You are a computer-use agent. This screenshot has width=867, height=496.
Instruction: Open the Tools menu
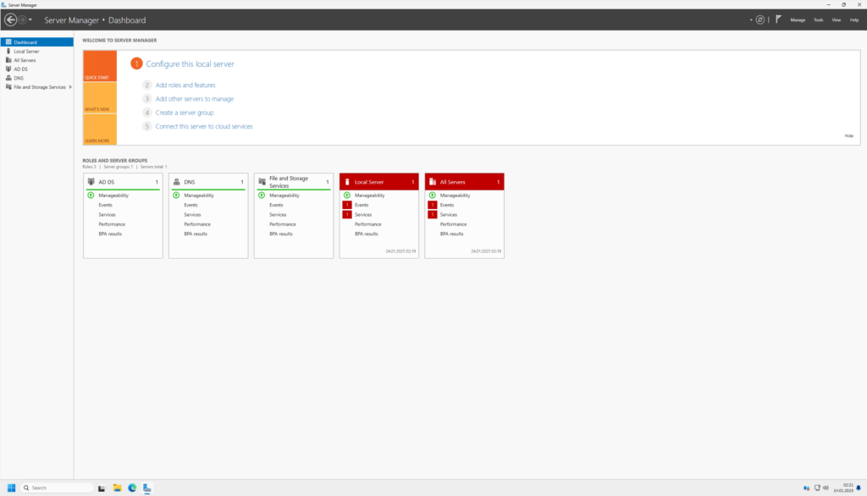point(819,20)
